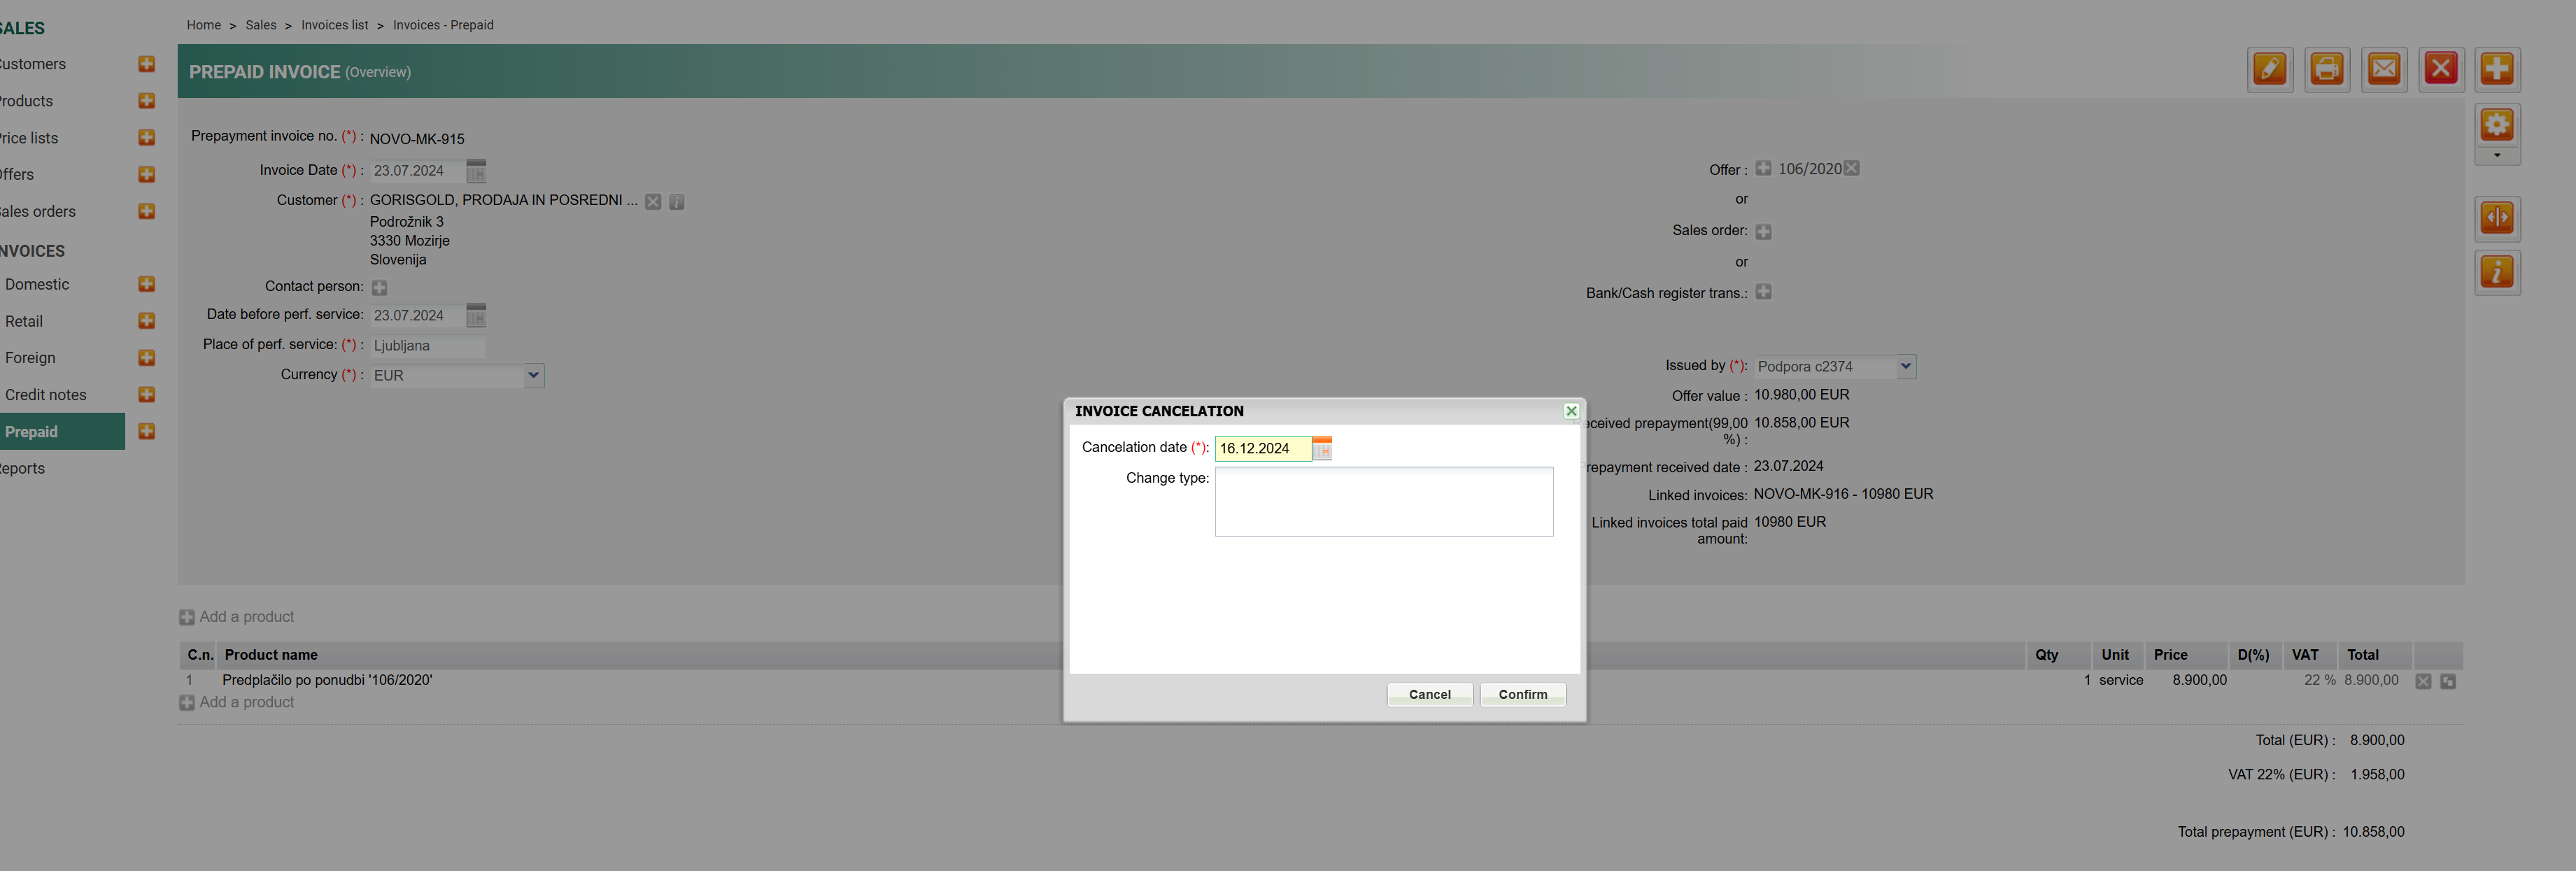This screenshot has height=871, width=2576.
Task: Click the orange plus new invoice icon
Action: [2497, 69]
